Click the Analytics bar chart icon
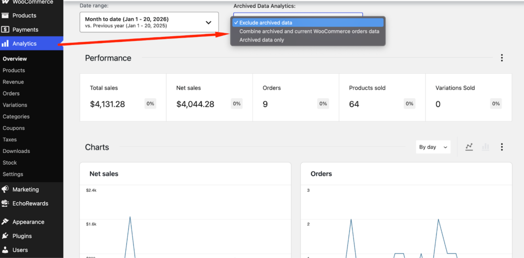Viewport: 524px width, 258px height. (5, 44)
